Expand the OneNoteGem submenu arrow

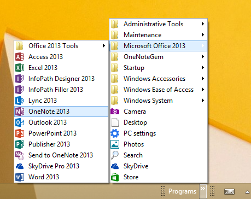(x=203, y=57)
